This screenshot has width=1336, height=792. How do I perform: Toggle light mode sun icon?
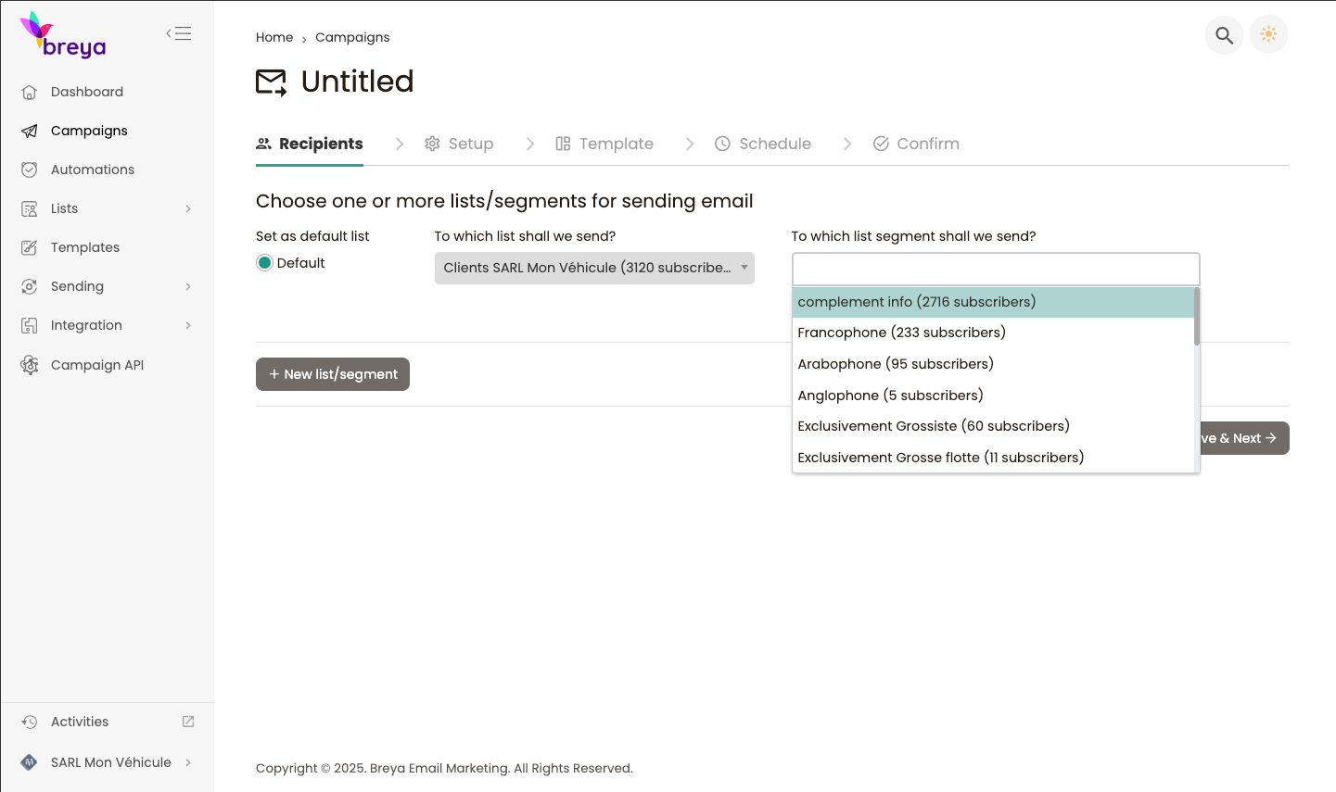(x=1268, y=35)
